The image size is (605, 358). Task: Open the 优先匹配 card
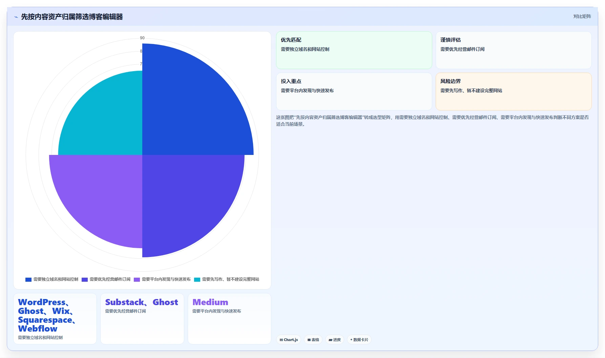click(354, 50)
